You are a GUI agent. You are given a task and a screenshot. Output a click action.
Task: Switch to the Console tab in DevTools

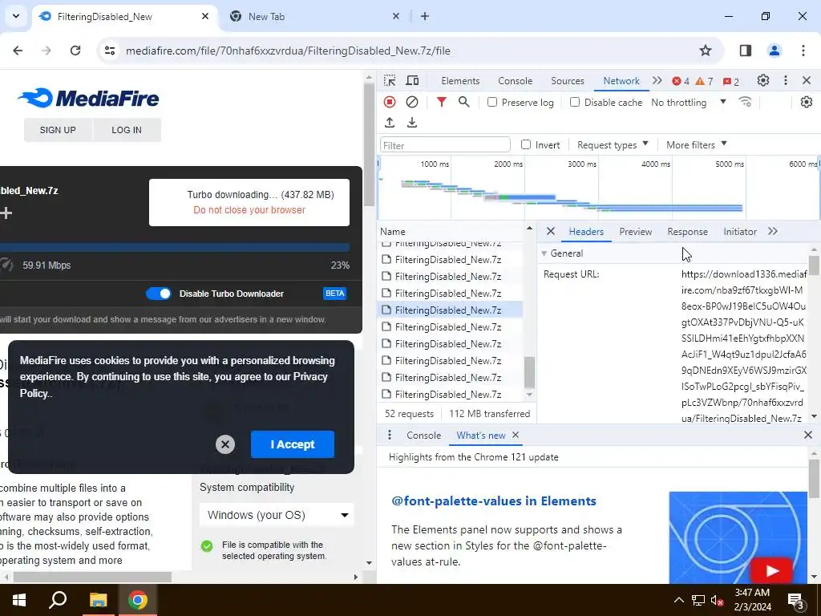pyautogui.click(x=516, y=81)
